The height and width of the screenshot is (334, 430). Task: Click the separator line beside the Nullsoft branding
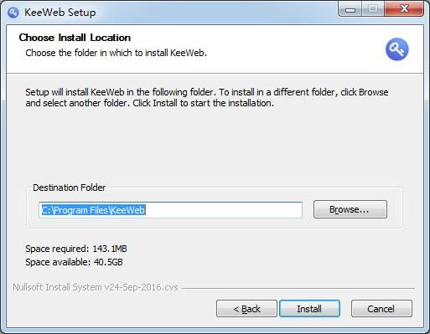(x=298, y=288)
